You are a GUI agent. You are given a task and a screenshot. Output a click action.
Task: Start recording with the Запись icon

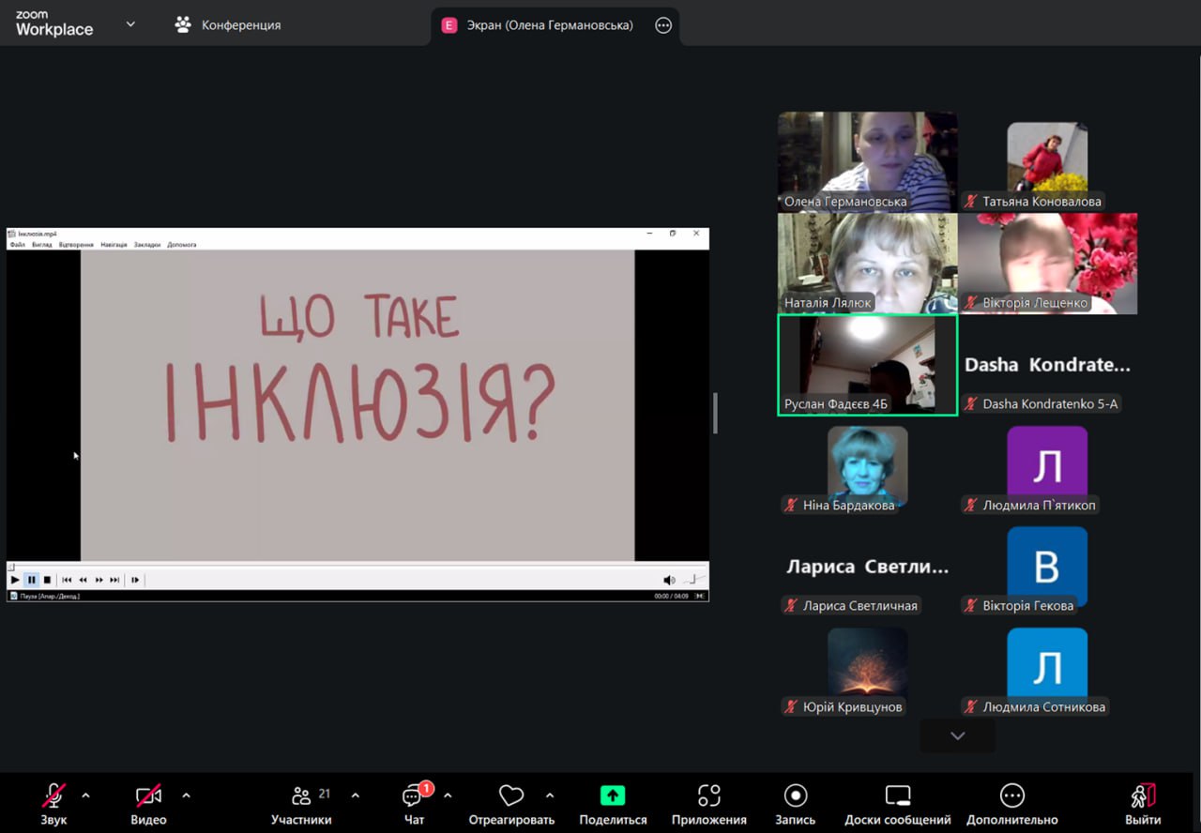point(796,796)
